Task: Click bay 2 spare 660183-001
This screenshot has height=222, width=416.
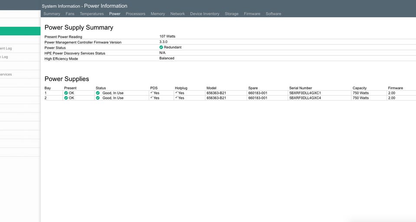Action: click(258, 98)
